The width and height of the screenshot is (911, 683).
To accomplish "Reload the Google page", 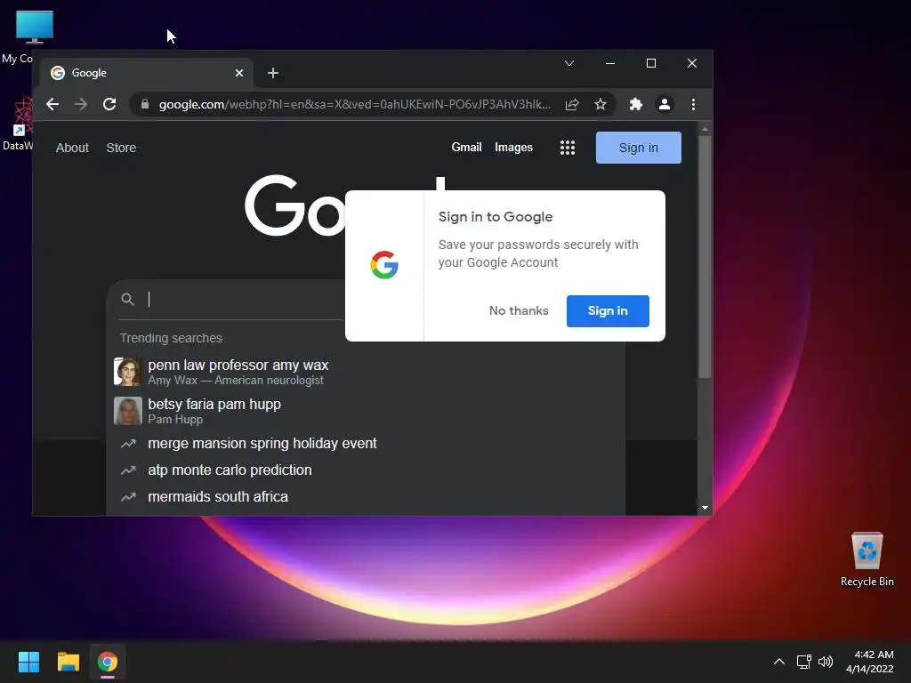I will click(109, 105).
